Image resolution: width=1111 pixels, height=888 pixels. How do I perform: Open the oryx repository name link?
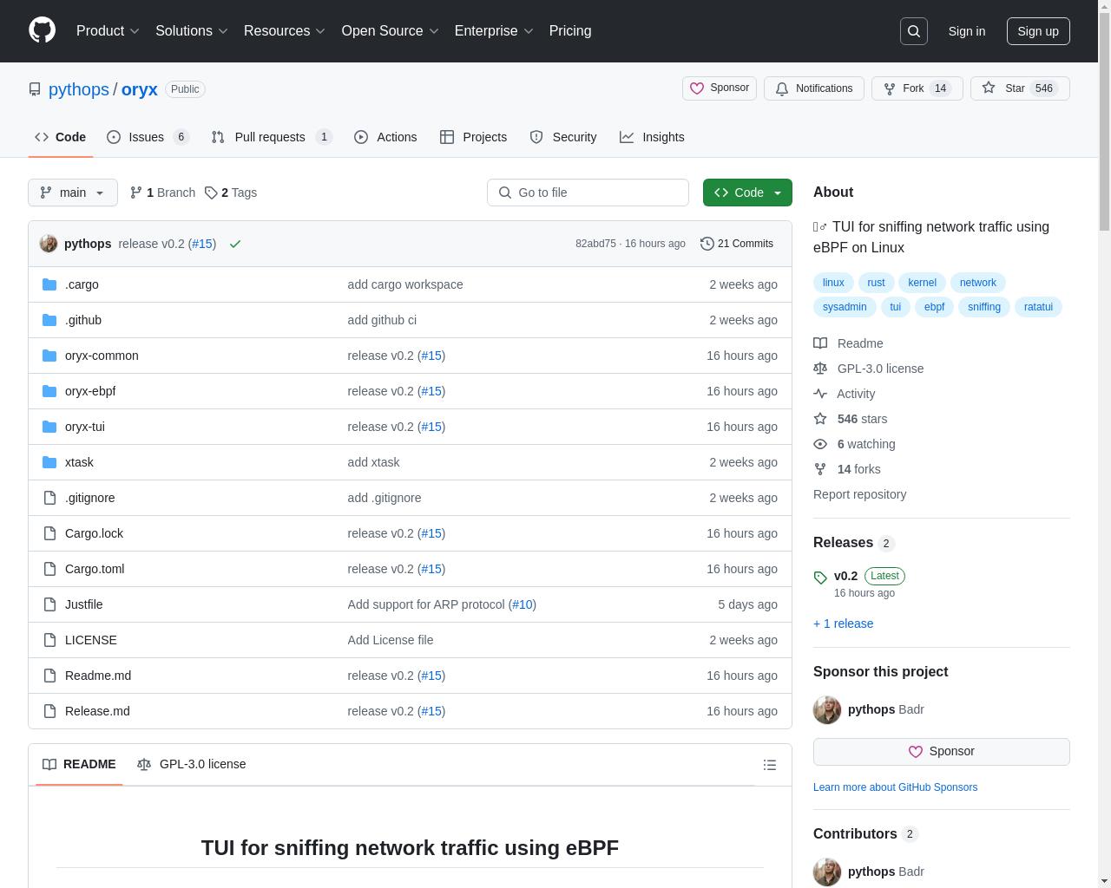(x=139, y=89)
